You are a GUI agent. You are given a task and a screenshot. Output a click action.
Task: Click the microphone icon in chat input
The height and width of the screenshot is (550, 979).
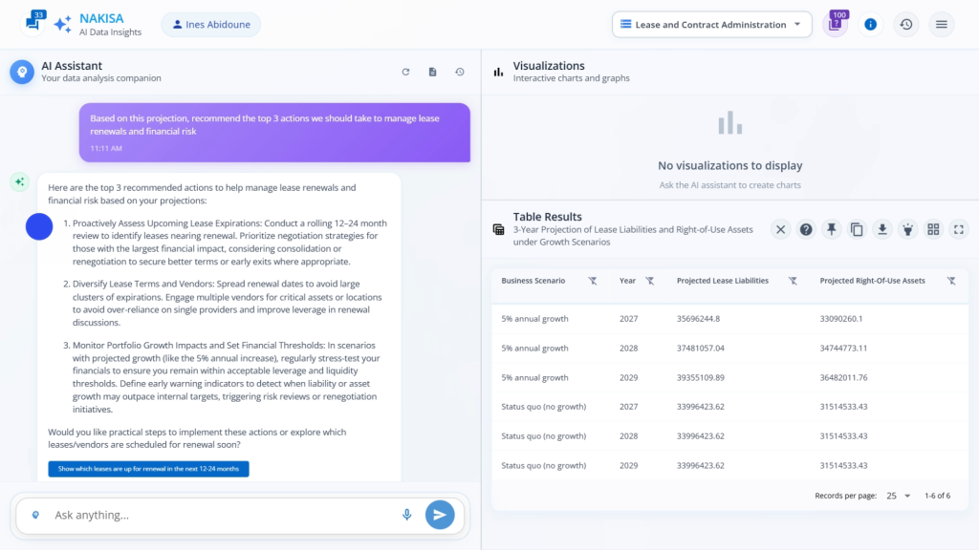click(406, 515)
